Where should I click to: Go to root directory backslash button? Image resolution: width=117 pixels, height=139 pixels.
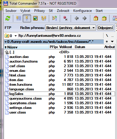point(107,36)
